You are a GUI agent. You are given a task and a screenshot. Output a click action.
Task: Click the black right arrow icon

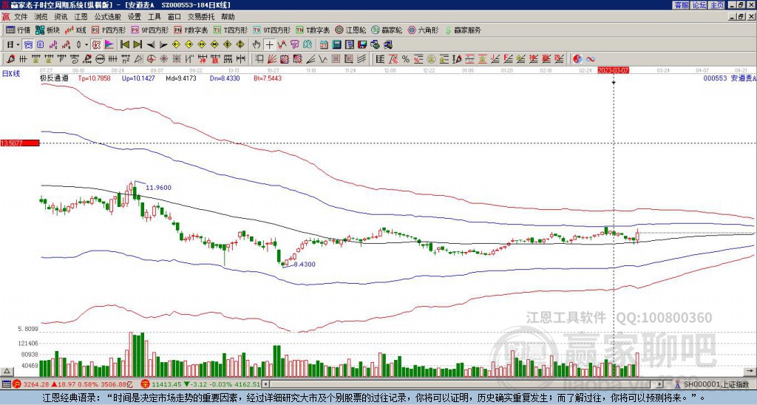click(163, 45)
